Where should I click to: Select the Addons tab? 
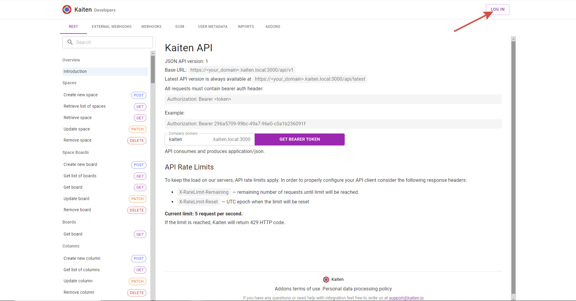click(x=273, y=27)
